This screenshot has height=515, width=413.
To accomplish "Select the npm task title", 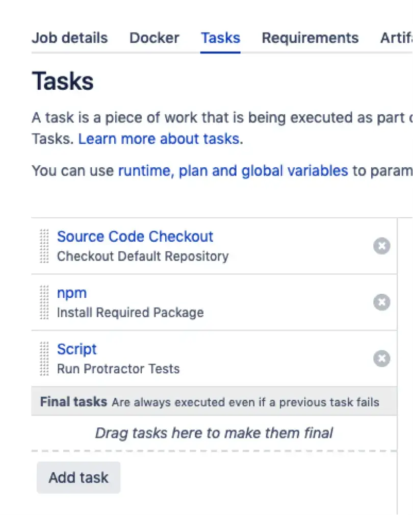I will pyautogui.click(x=72, y=293).
